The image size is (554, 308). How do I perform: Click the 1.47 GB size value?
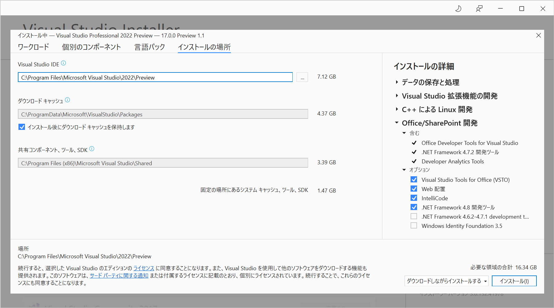click(x=327, y=191)
